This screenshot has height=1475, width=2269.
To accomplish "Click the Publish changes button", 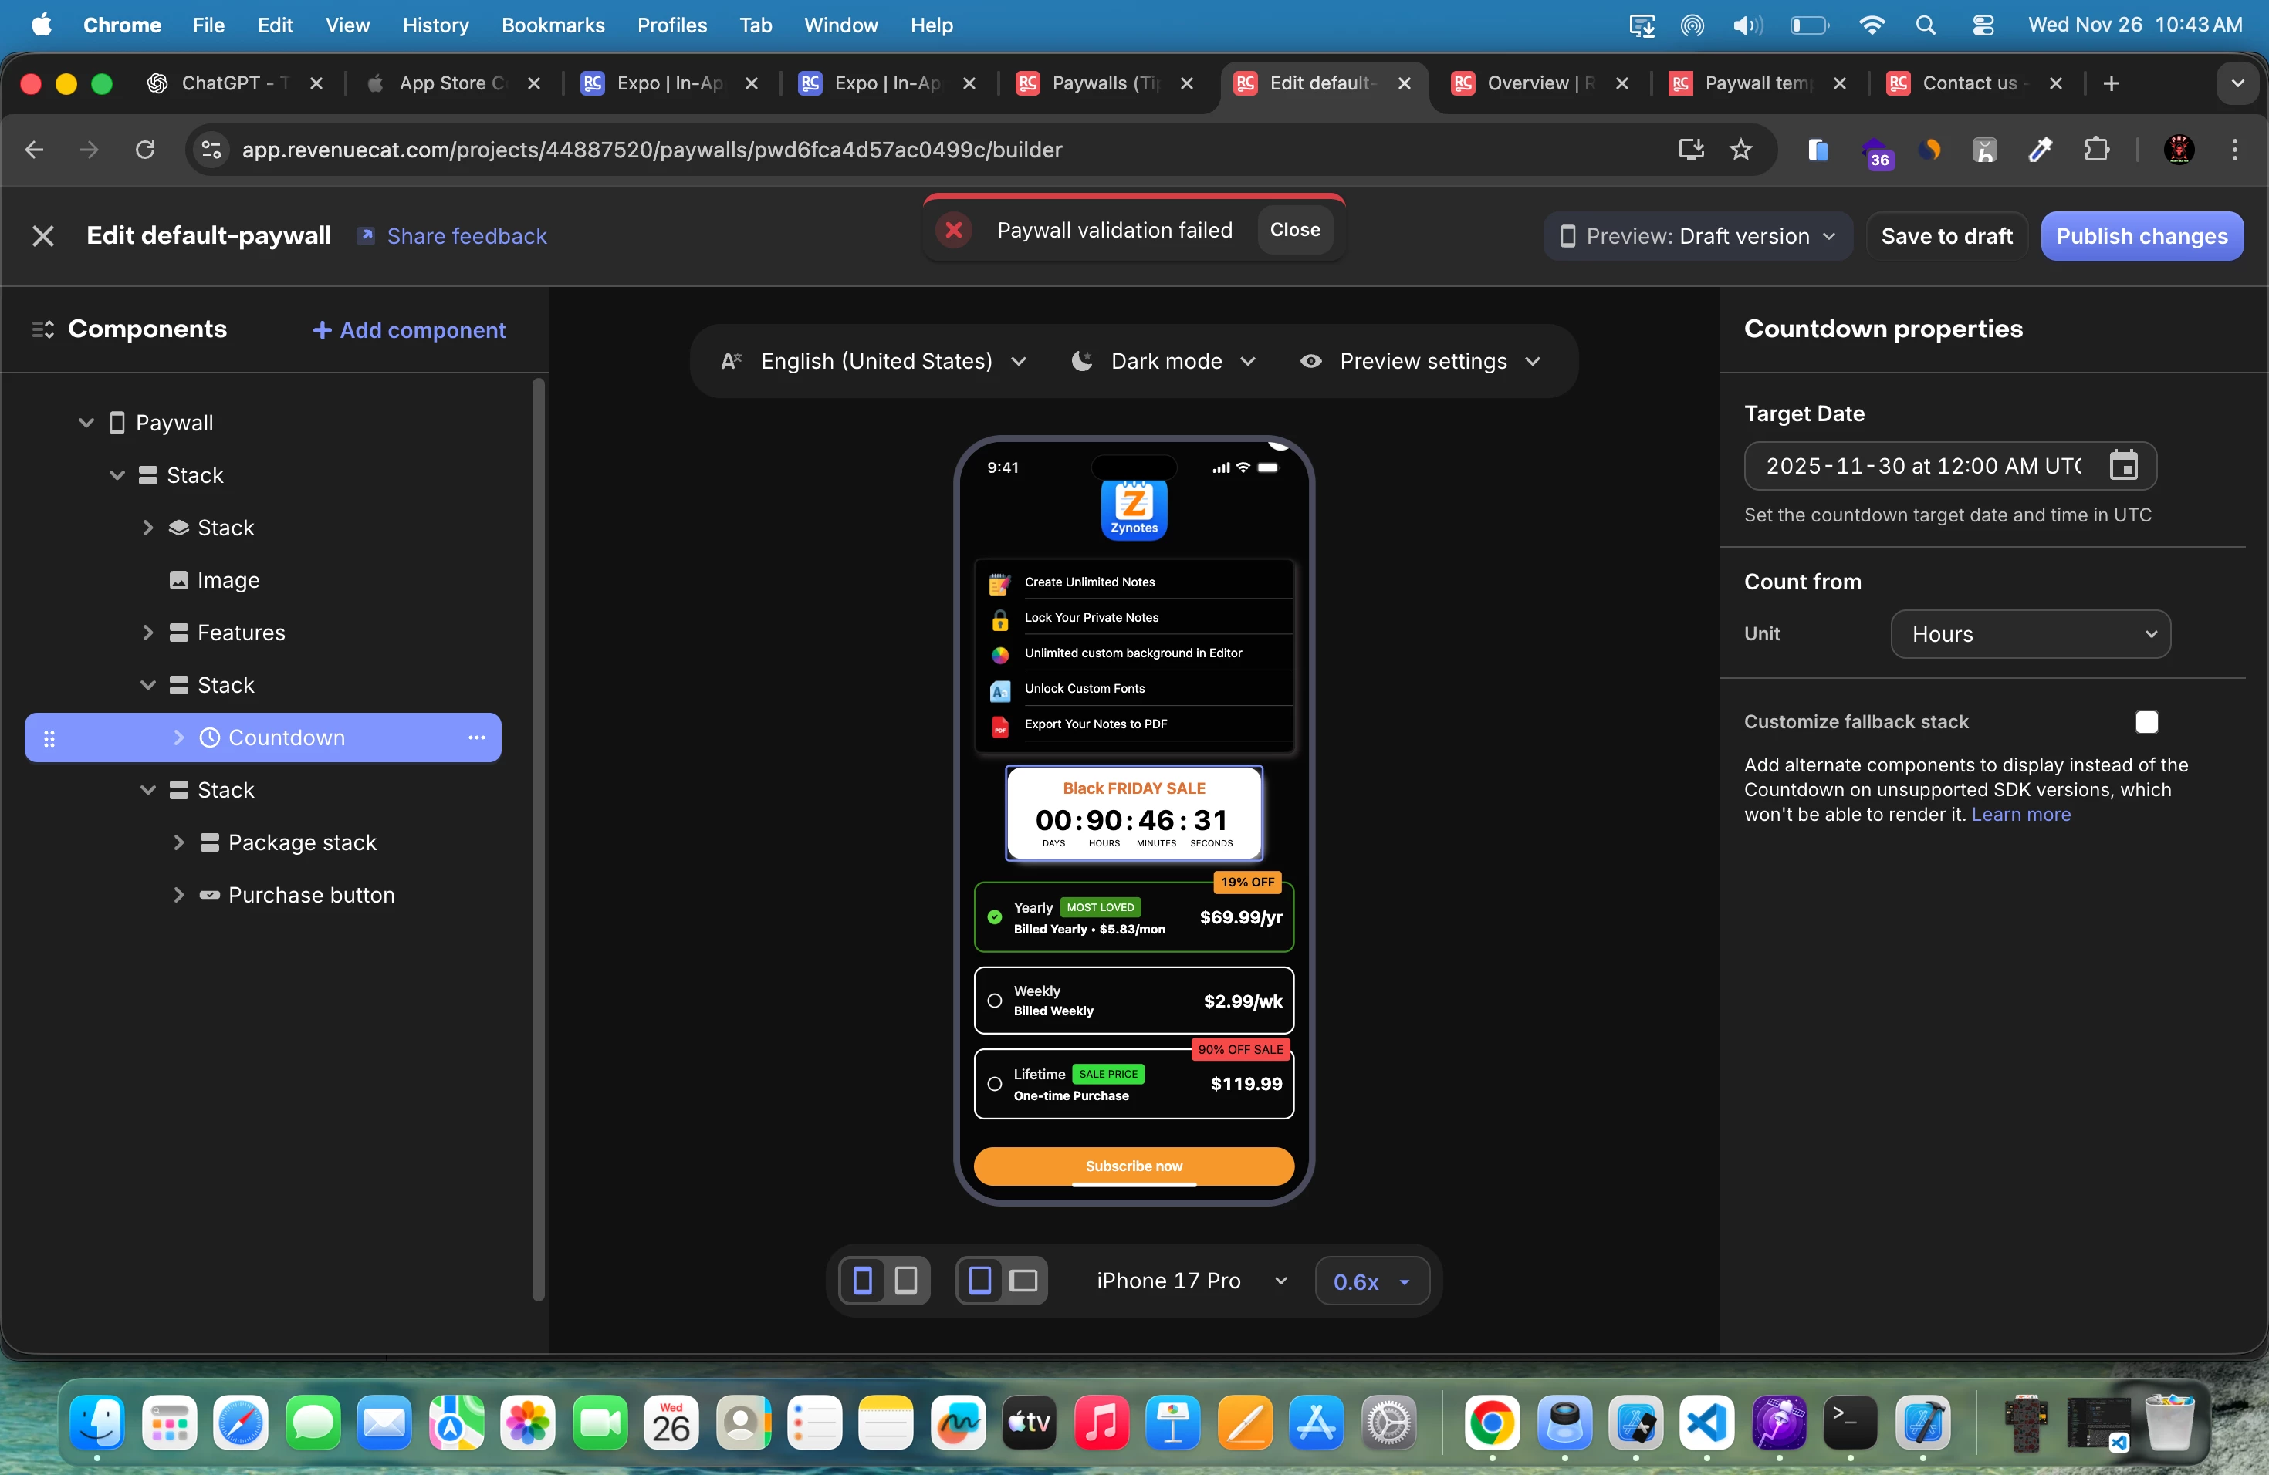I will 2141,235.
